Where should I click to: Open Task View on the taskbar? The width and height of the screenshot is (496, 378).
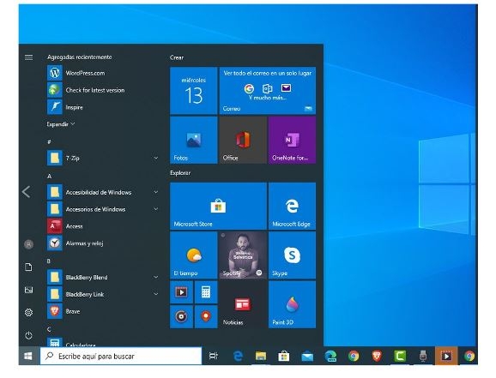coord(214,357)
